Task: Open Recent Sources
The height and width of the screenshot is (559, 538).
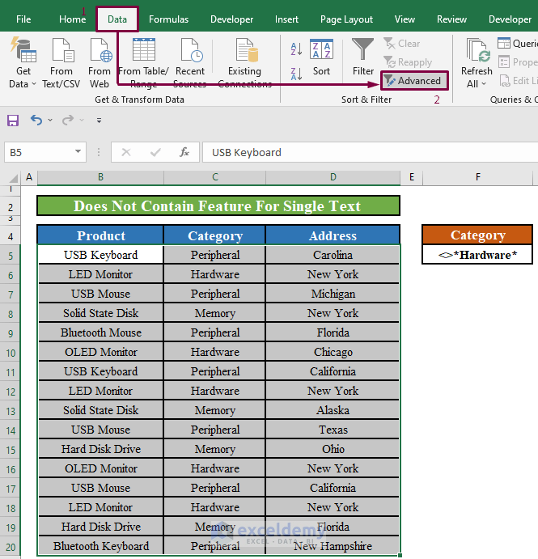Action: [x=190, y=63]
